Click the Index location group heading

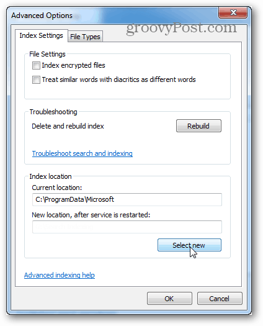click(x=50, y=176)
